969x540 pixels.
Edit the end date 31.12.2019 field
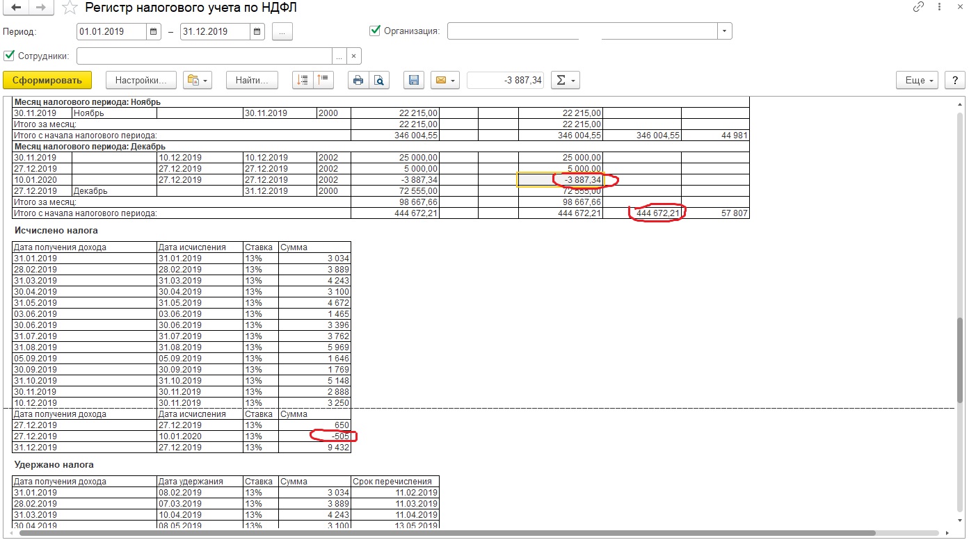pos(215,31)
